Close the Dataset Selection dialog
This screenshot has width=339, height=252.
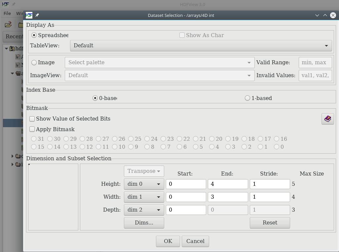coord(333,15)
